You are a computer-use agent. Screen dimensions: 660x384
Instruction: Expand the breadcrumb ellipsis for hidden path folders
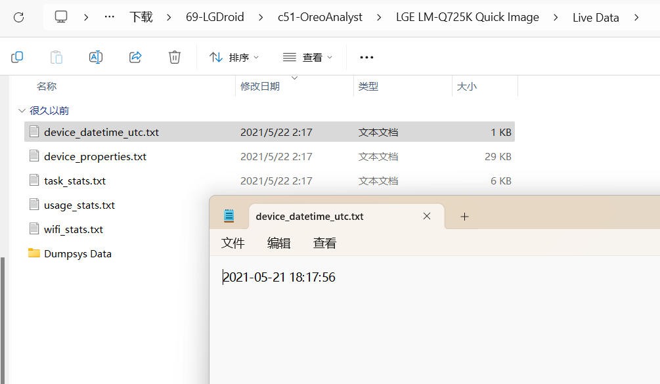[110, 17]
